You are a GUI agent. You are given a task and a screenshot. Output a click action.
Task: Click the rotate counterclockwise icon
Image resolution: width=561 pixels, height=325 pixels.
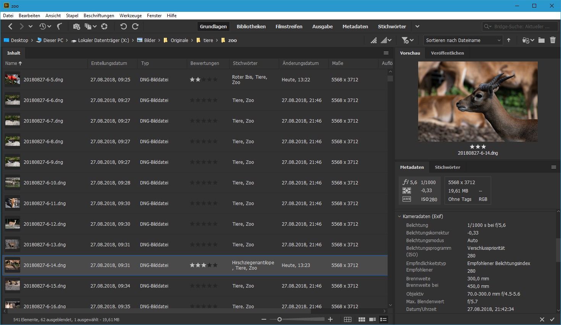pyautogui.click(x=123, y=26)
